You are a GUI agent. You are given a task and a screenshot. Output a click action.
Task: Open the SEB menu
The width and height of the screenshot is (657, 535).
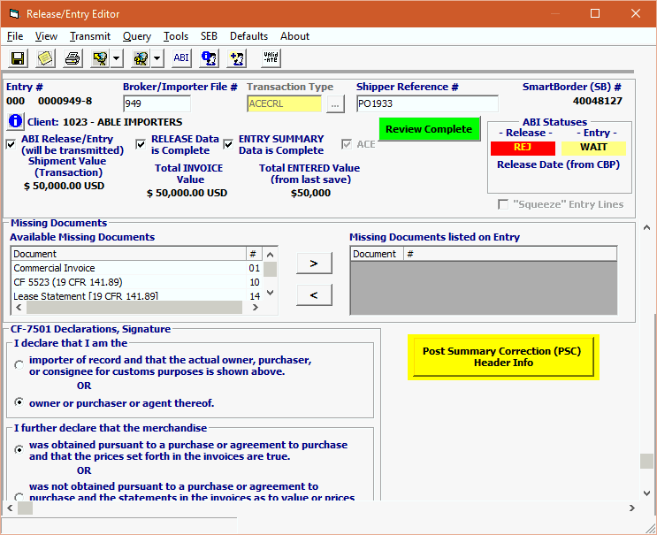[x=209, y=36]
